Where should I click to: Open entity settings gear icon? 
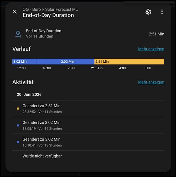pyautogui.click(x=148, y=12)
